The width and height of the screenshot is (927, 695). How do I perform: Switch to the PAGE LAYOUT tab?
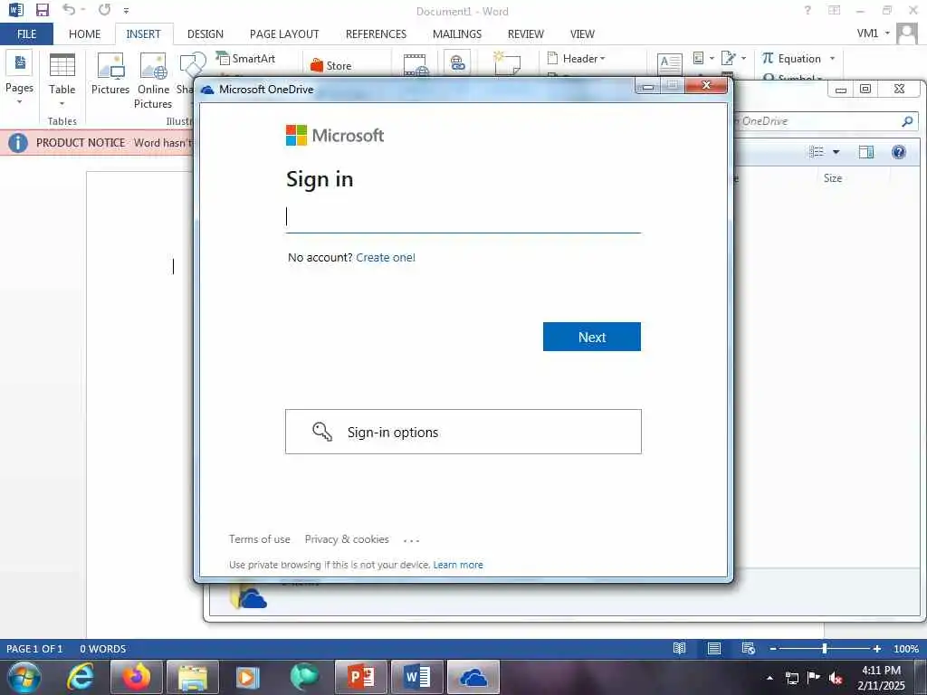pos(284,33)
